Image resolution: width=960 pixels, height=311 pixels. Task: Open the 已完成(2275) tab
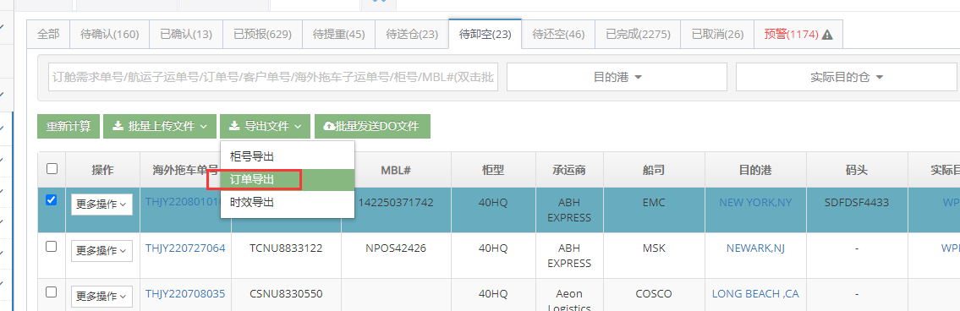coord(638,35)
